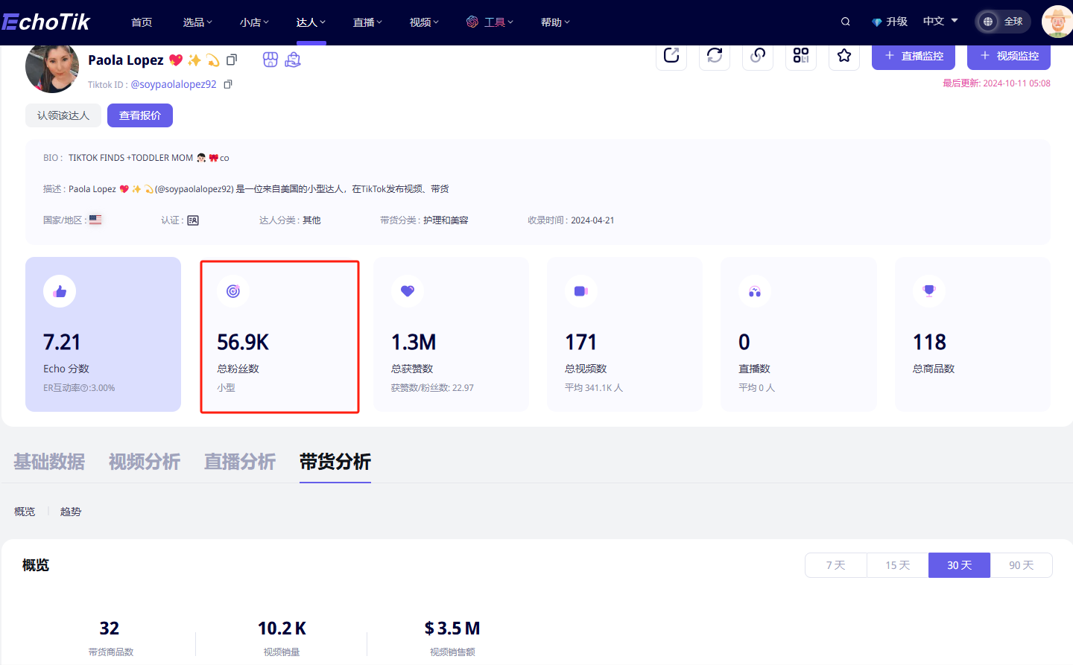Click the share/export icon button
The image size is (1073, 665).
tap(671, 56)
